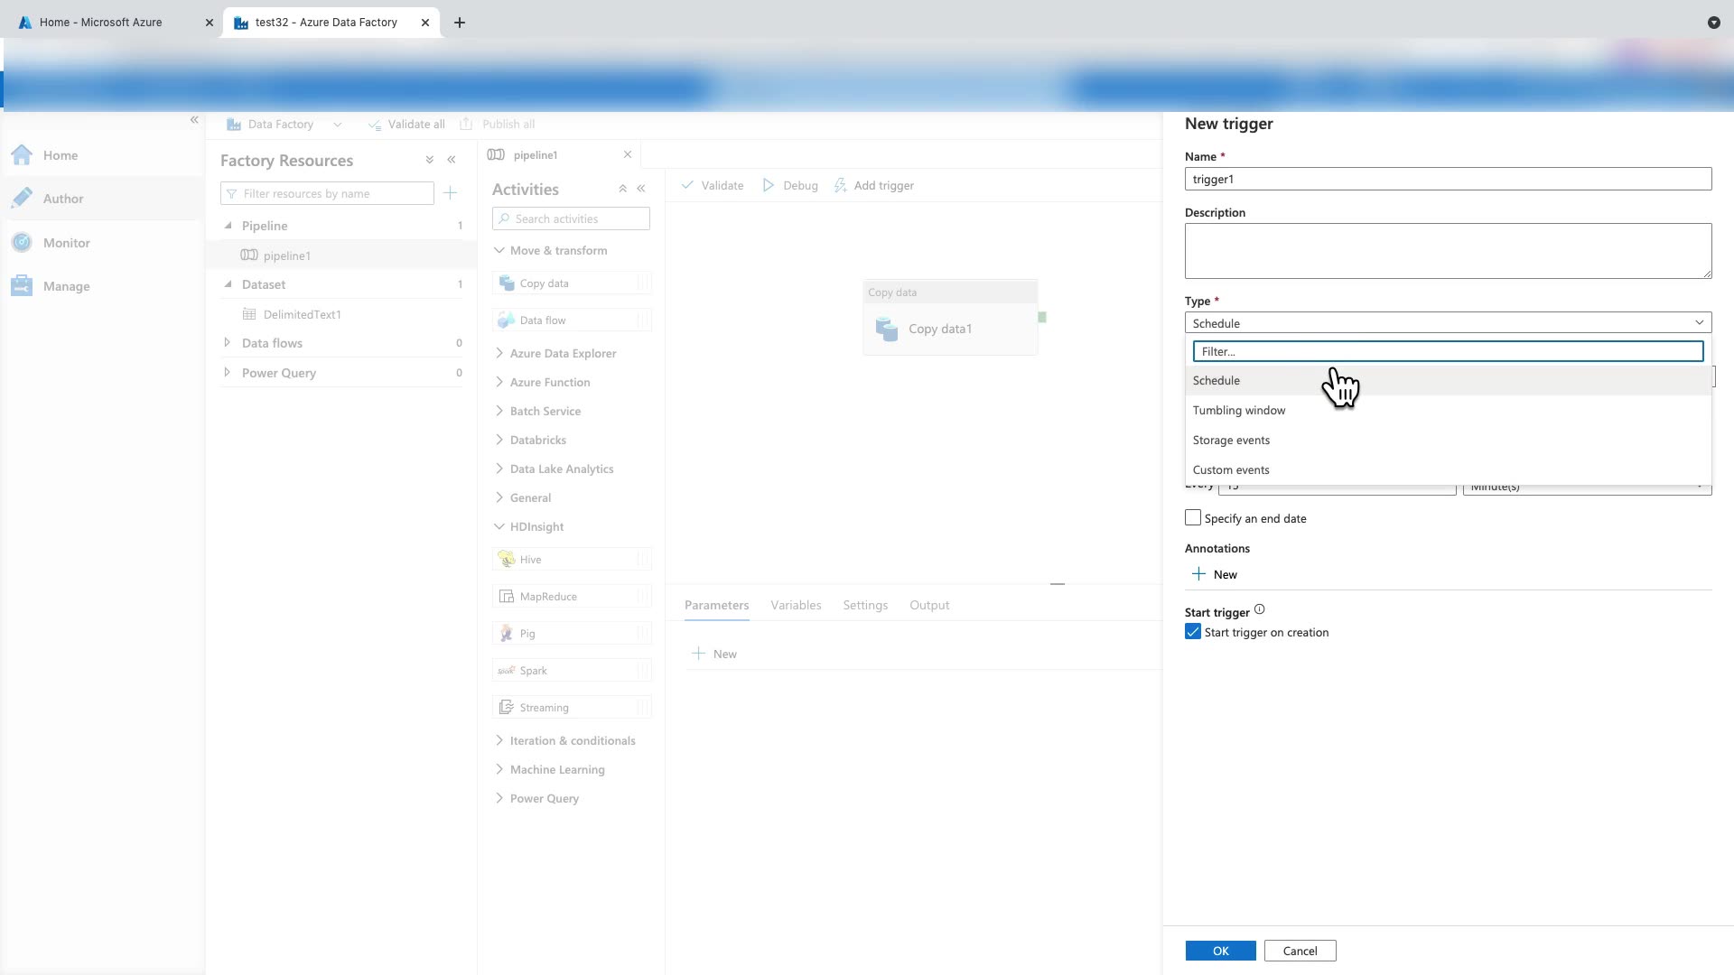
Task: Click the trigger Description text area
Action: [1447, 250]
